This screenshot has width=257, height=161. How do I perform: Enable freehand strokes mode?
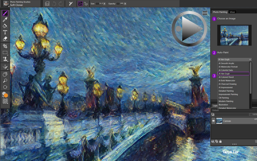coord(80,4)
